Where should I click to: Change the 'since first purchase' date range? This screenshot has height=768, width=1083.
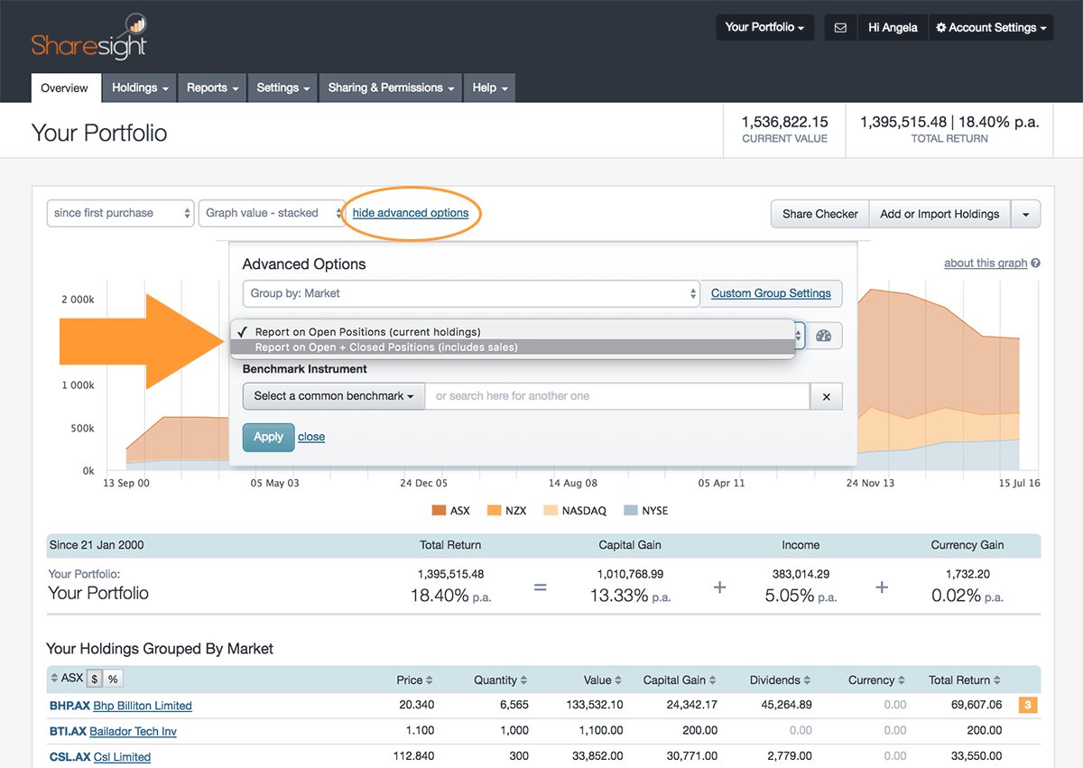click(120, 213)
